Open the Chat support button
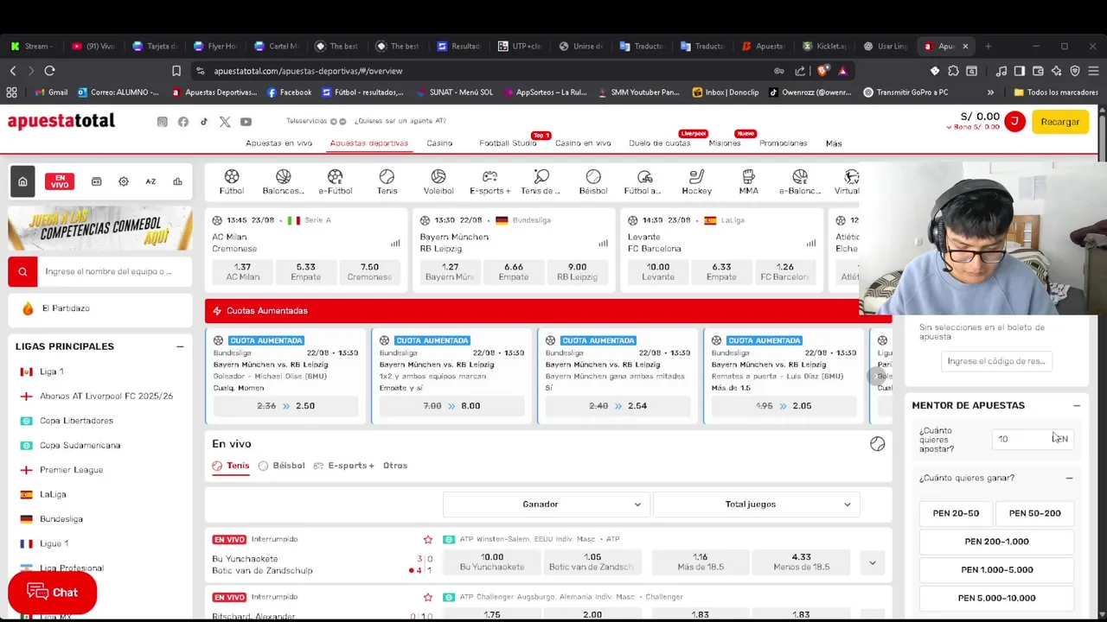This screenshot has height=622, width=1107. (52, 593)
